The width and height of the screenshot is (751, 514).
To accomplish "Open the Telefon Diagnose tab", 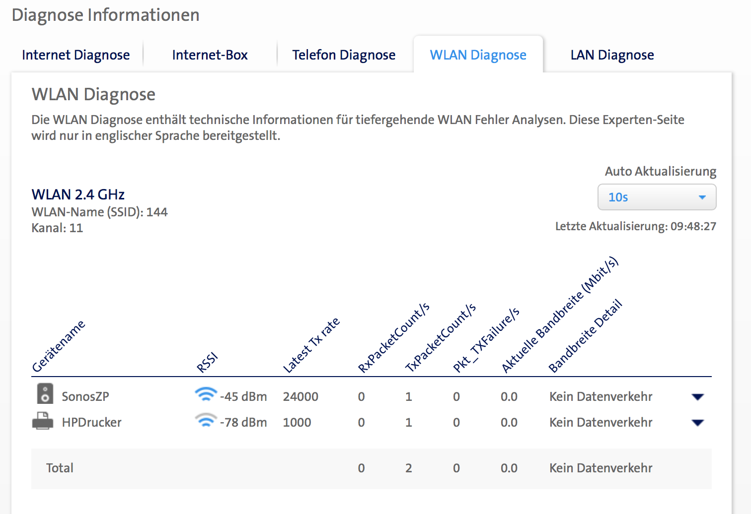I will (x=344, y=55).
